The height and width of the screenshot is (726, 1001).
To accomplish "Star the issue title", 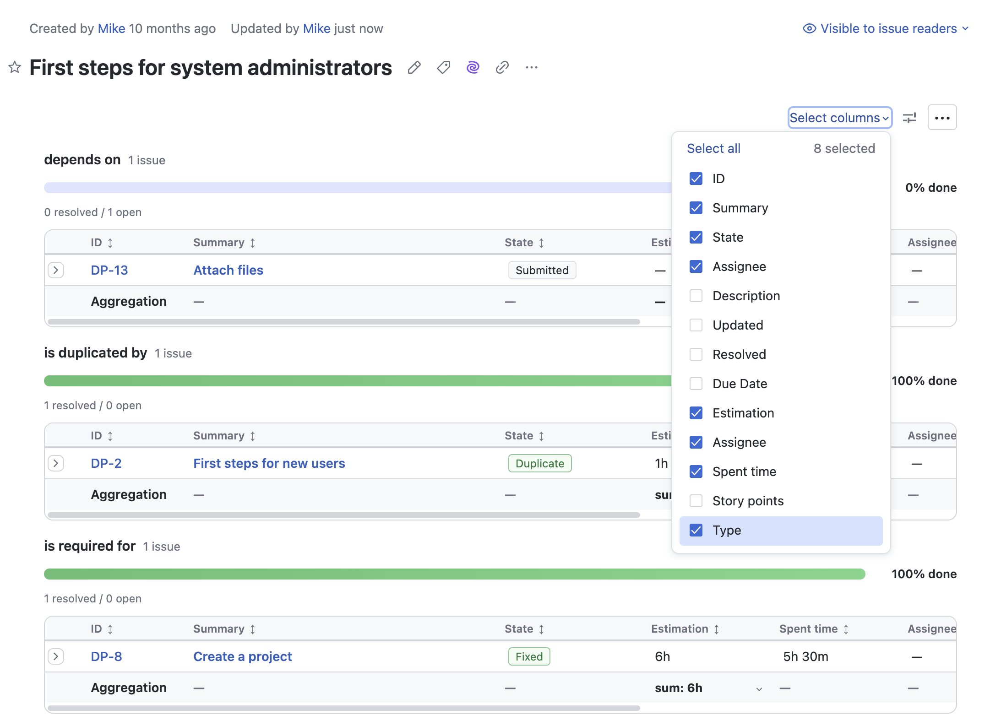I will tap(14, 67).
